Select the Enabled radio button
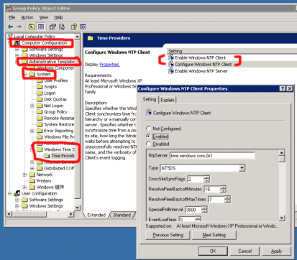The height and width of the screenshot is (260, 297). pos(148,136)
